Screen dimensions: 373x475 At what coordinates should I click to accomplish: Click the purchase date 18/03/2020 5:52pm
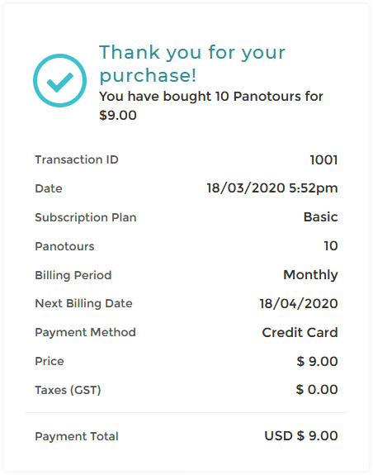click(x=272, y=188)
